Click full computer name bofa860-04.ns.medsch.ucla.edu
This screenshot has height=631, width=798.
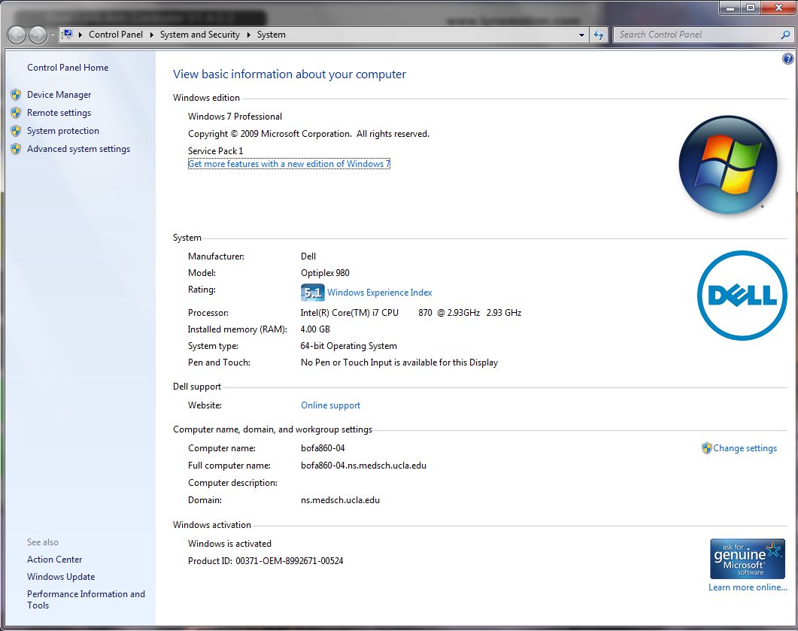click(x=363, y=465)
